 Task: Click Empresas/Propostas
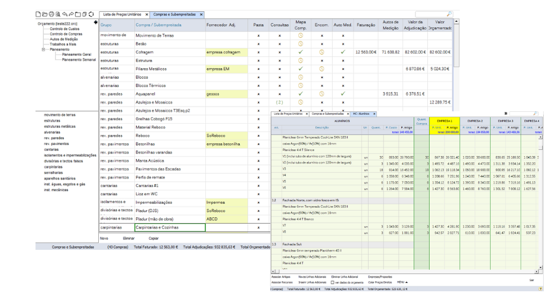[380, 277]
